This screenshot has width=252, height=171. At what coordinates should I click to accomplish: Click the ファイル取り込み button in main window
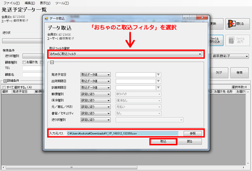(216, 40)
